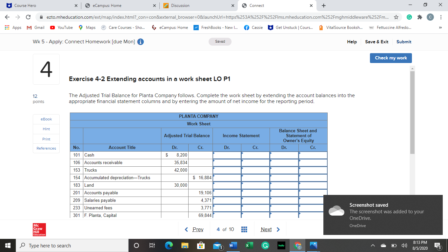This screenshot has width=448, height=252.
Task: Open a new browser tab
Action: point(324,6)
